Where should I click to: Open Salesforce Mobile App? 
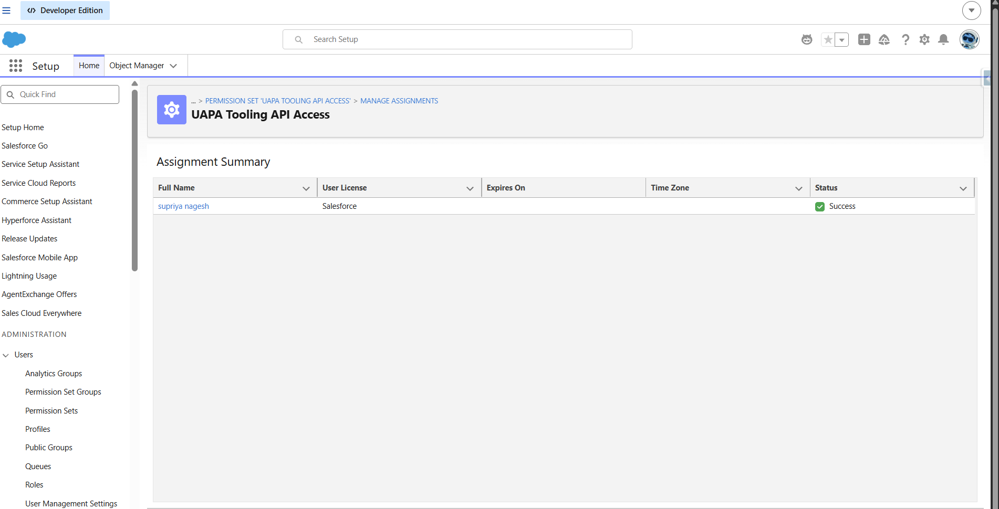(x=39, y=258)
